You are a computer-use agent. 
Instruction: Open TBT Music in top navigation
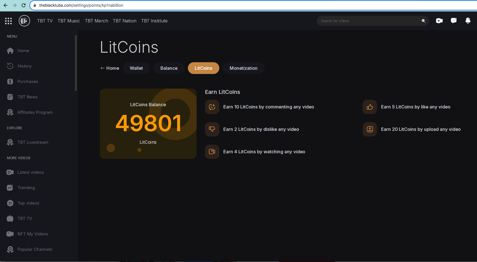coord(69,21)
